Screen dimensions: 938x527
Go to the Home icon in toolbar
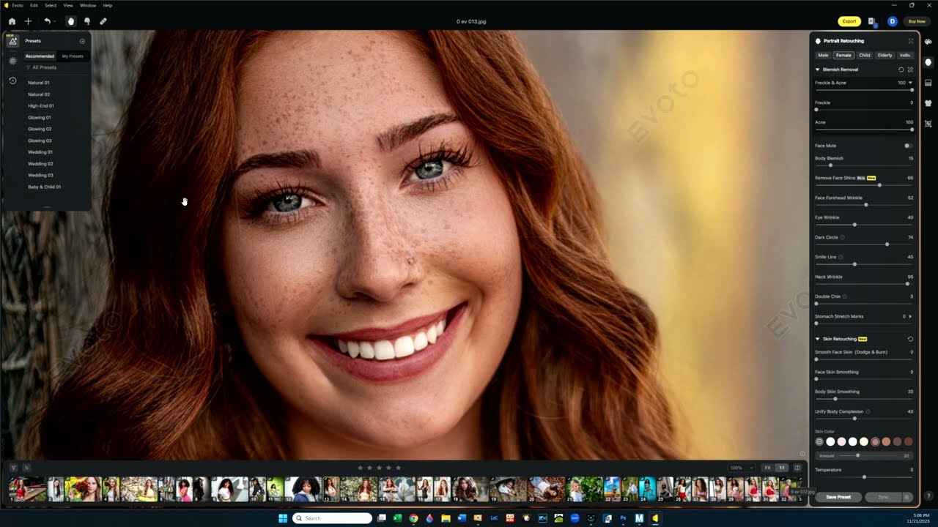(x=12, y=21)
